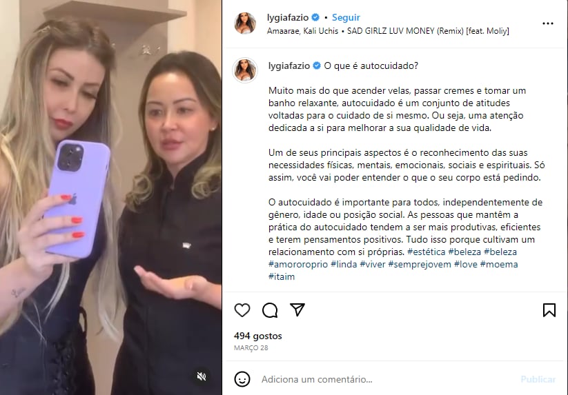Click the Seguir follow button

[346, 17]
